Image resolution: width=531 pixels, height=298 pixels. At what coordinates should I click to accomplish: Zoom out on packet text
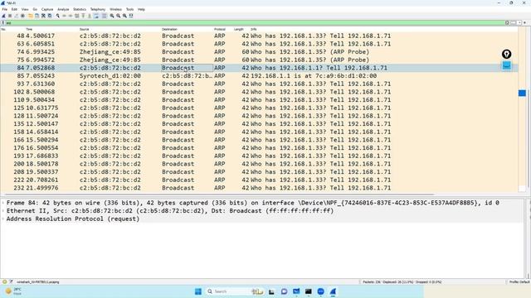118,16
